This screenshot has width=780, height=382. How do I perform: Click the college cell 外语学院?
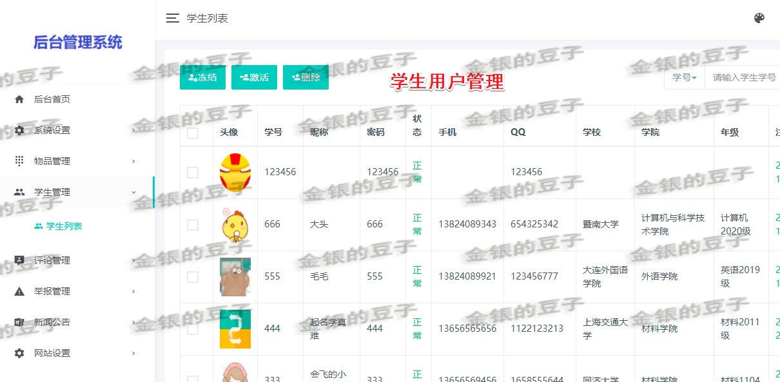point(659,276)
